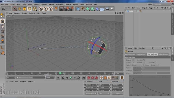Click the Position X input field
This screenshot has height=98, width=174.
91,85
